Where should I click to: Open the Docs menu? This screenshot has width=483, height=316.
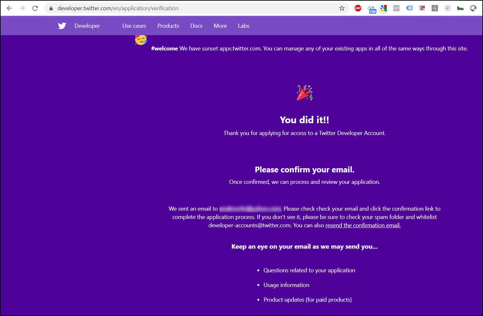(196, 26)
